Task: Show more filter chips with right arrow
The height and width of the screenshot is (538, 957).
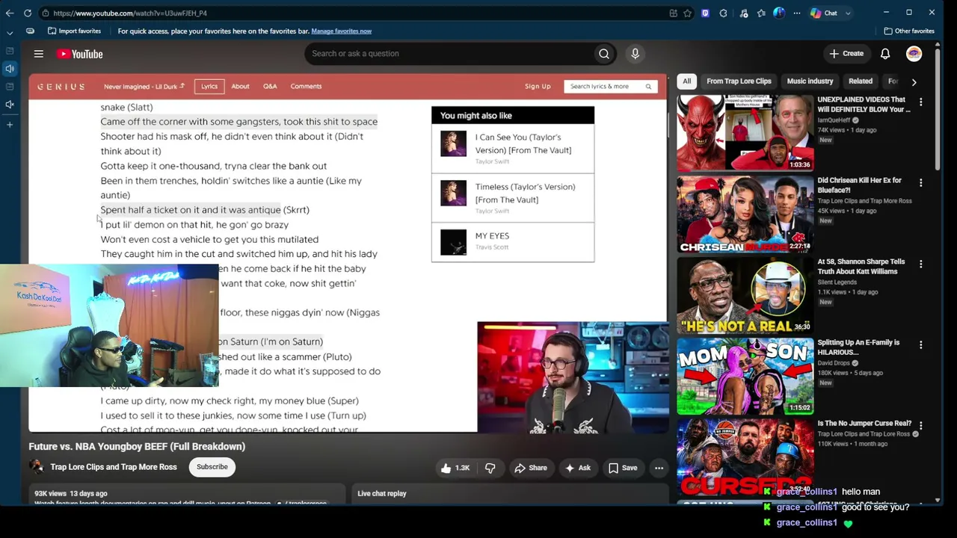Action: [914, 81]
